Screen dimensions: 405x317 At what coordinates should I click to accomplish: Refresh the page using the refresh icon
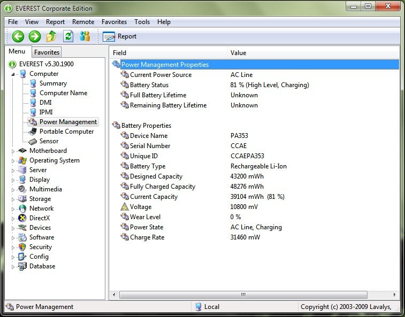point(68,36)
